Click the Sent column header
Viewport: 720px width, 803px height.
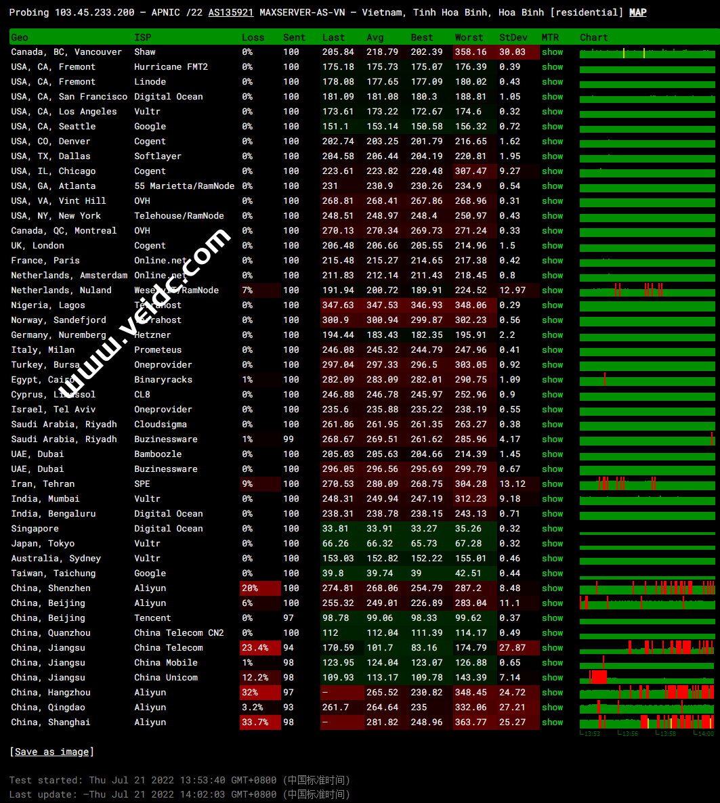pos(294,37)
